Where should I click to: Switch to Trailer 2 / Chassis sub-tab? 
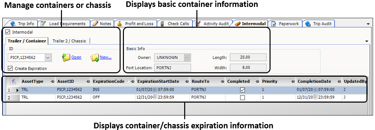coord(69,41)
